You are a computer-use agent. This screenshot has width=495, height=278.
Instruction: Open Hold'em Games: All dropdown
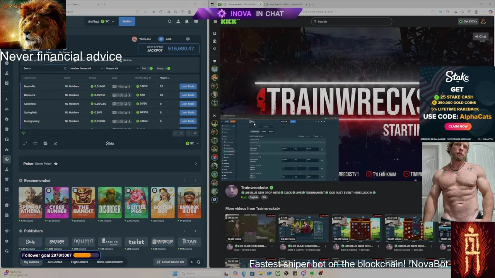pos(87,69)
